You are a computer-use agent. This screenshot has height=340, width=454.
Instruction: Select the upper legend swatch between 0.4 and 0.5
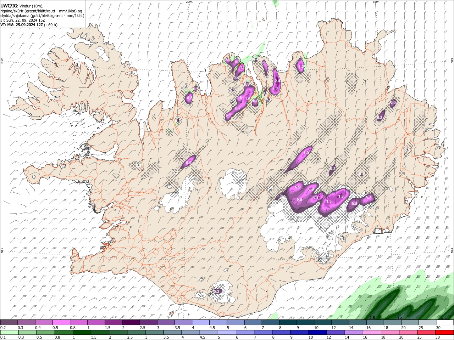point(44,323)
